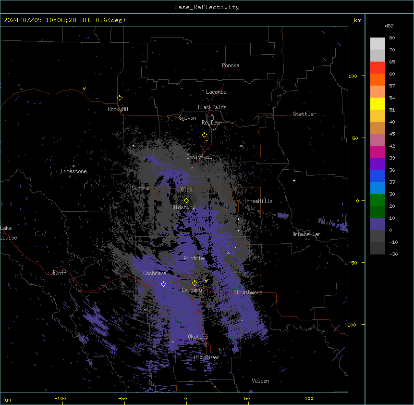Select the Okotoks label on the map
The height and width of the screenshot is (405, 414).
[198, 337]
